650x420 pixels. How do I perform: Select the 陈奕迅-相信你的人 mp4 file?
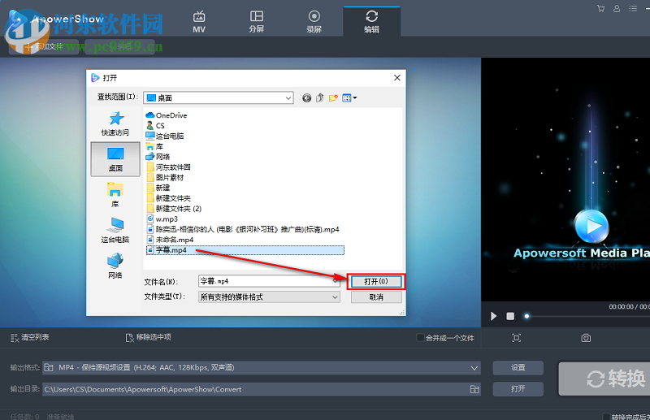[243, 229]
